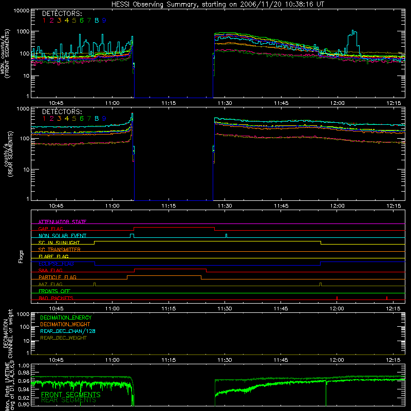Screen dimensions: 411x411
Task: Click blue detector 9 in front segments legend
Action: [104, 21]
